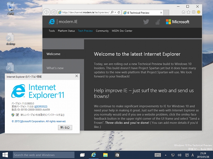Open the Tools menu on modern.IE

pos(52,31)
